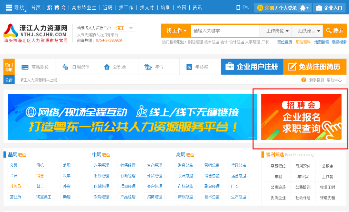
Task: Open the 销售经理 job link
Action: point(128,165)
